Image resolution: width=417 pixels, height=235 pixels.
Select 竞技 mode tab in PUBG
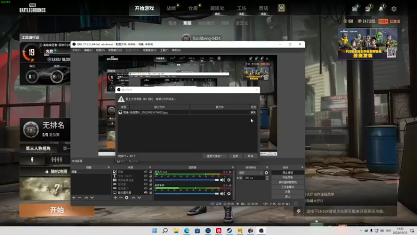[x=187, y=23]
